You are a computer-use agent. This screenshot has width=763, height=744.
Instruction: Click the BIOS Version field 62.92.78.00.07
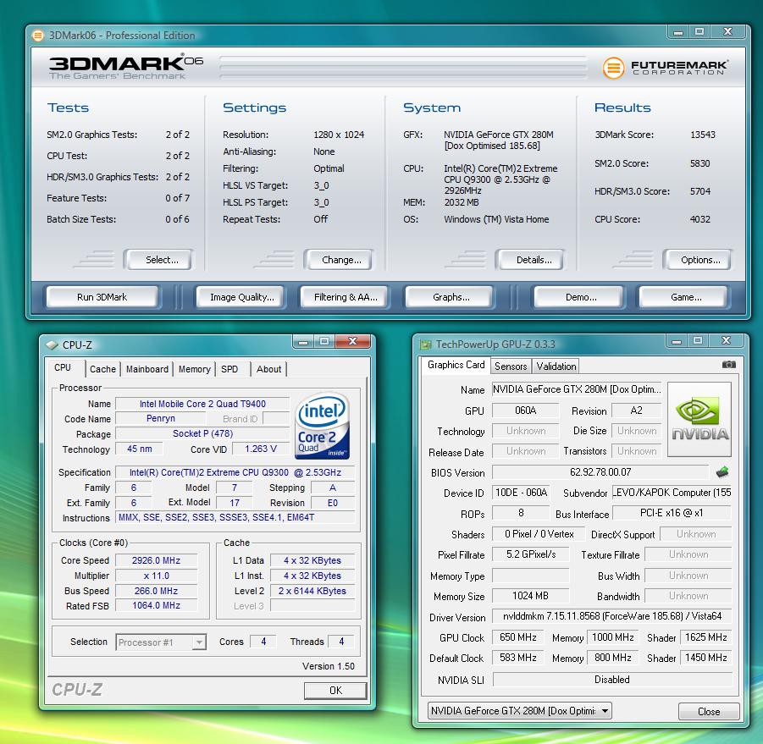[600, 472]
